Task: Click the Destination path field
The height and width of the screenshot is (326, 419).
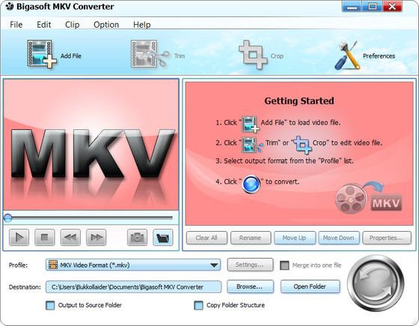Action: [134, 287]
